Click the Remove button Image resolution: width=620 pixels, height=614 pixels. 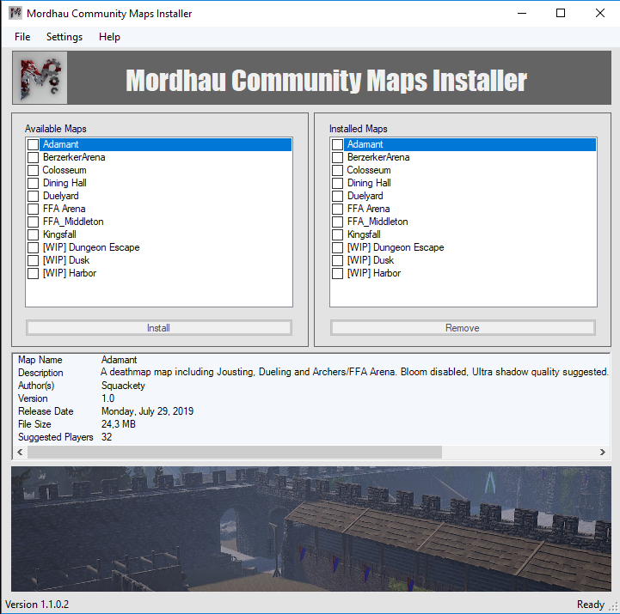463,328
